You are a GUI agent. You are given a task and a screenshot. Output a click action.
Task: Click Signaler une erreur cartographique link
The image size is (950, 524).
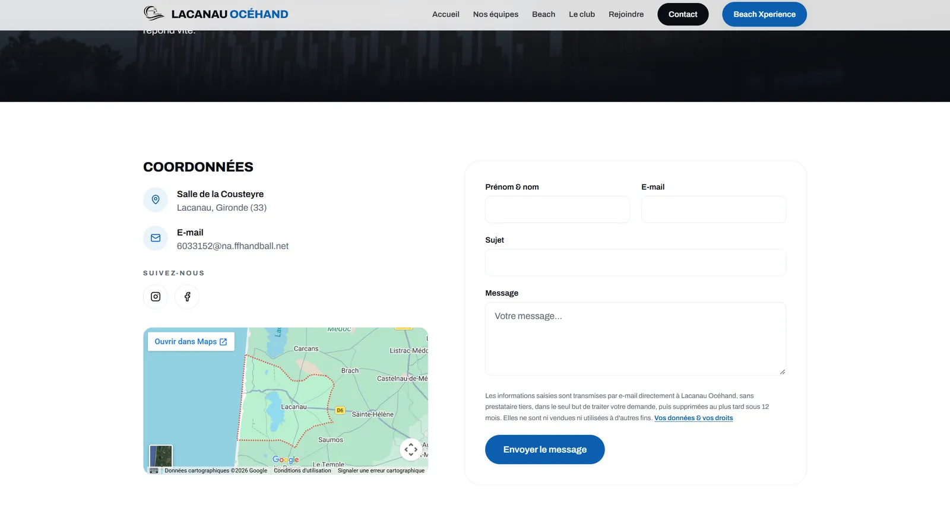[381, 471]
